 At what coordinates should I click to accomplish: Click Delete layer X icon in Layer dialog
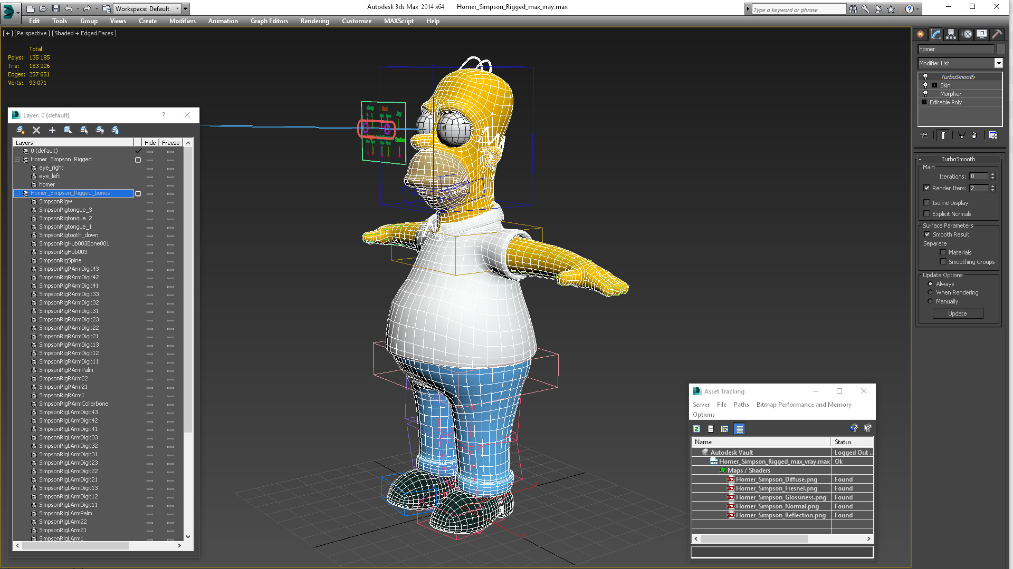36,130
